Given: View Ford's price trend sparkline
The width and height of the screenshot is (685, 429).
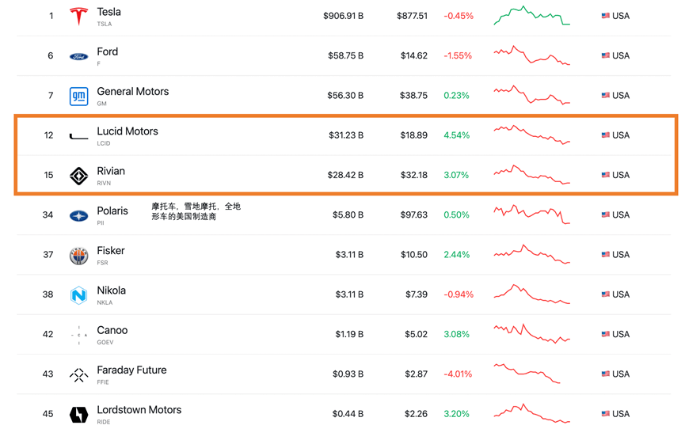Looking at the screenshot, I should click(531, 55).
